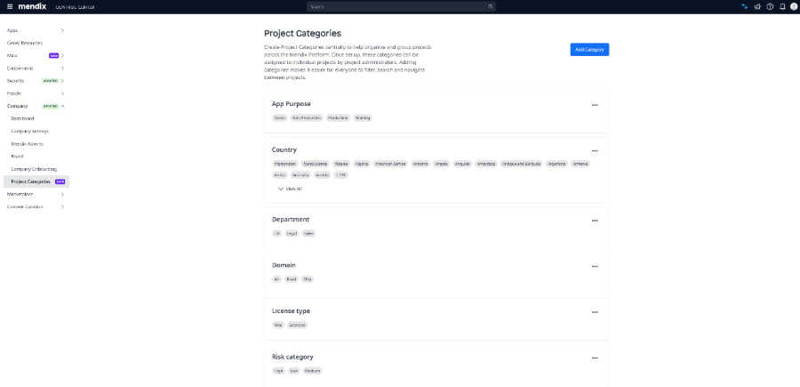800x387 pixels.
Task: Click the Free tag in License type
Action: (x=278, y=326)
